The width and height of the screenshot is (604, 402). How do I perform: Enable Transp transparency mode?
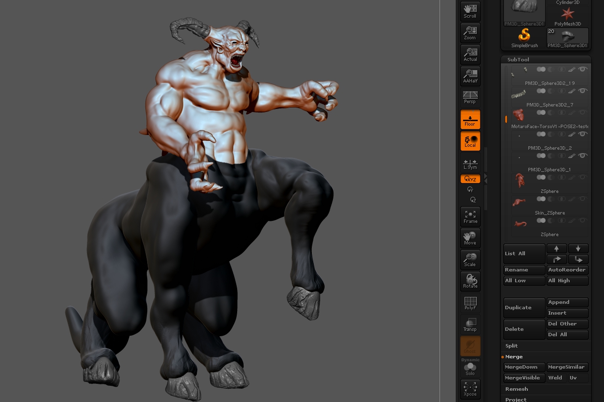pos(470,325)
